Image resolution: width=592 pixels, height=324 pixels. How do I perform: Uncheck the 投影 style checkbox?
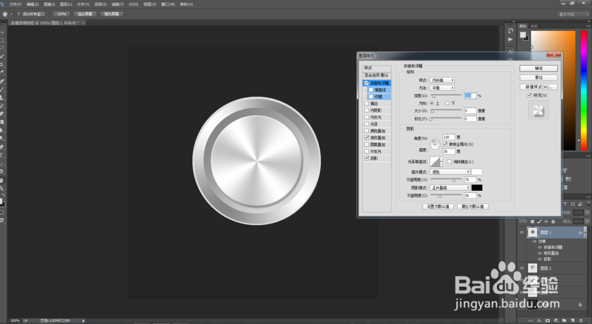tap(366, 158)
